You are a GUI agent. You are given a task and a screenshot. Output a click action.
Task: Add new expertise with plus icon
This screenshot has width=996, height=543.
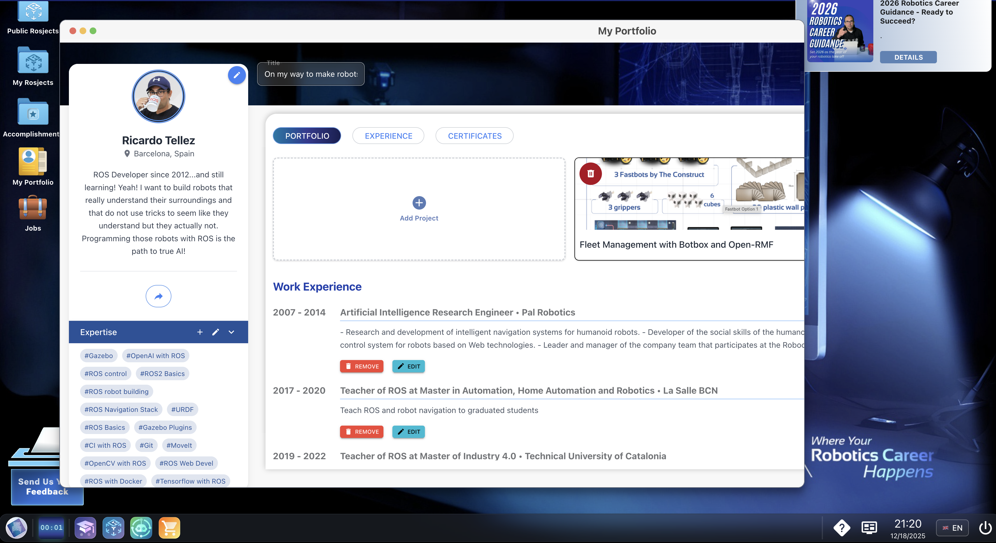[x=200, y=332]
